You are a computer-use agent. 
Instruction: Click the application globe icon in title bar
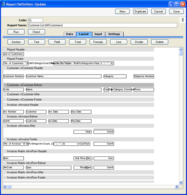pos(4,4)
